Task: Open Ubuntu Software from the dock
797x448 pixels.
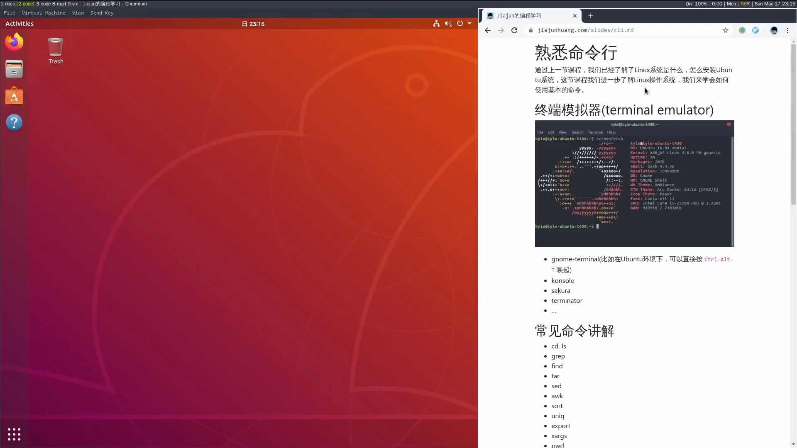Action: (14, 95)
